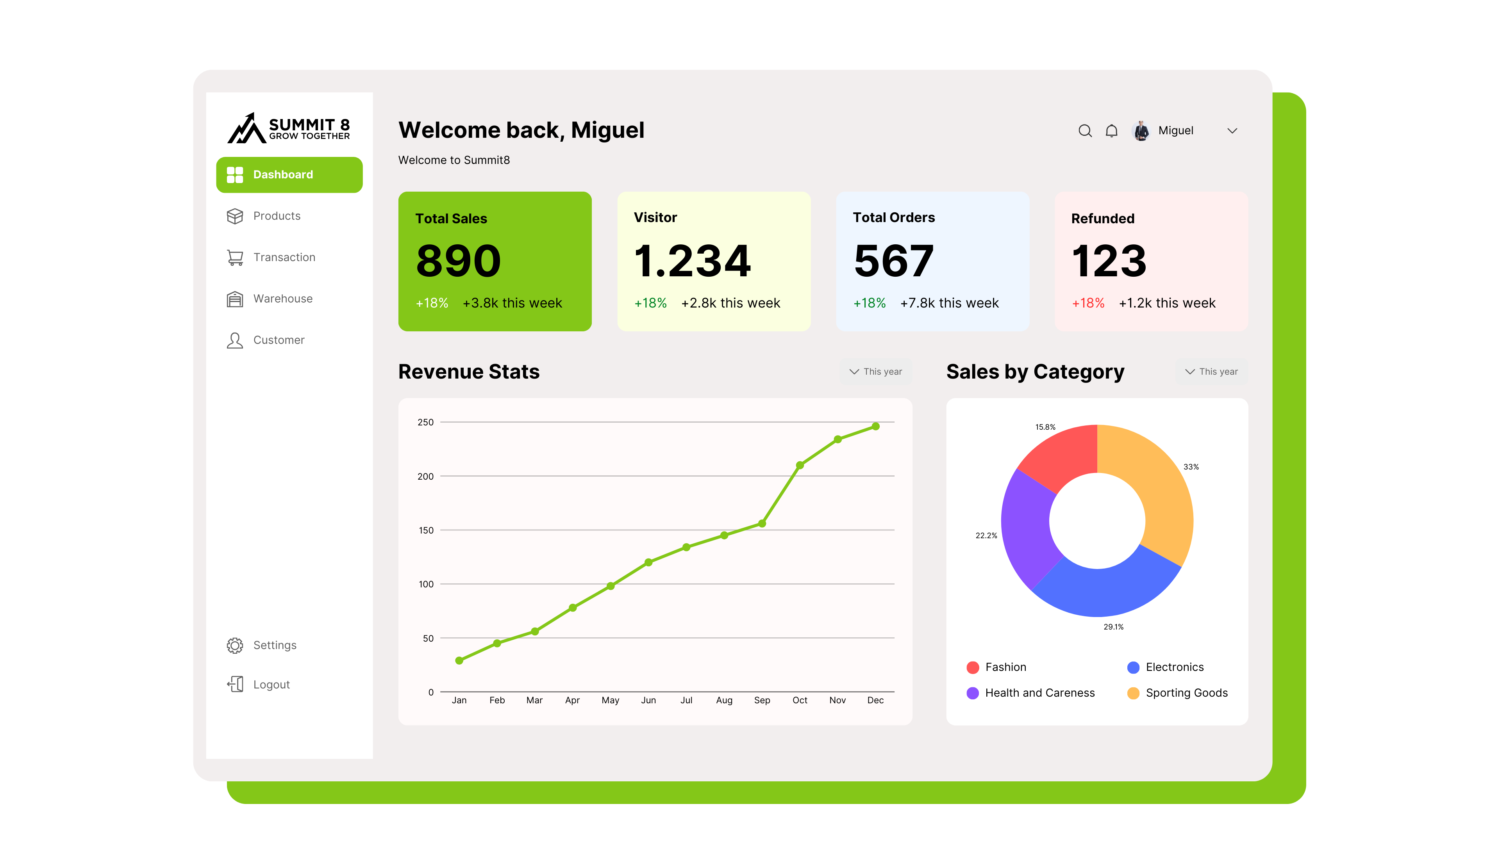Open the Warehouse menu label
Screen dimensions: 1500x843
click(x=283, y=299)
